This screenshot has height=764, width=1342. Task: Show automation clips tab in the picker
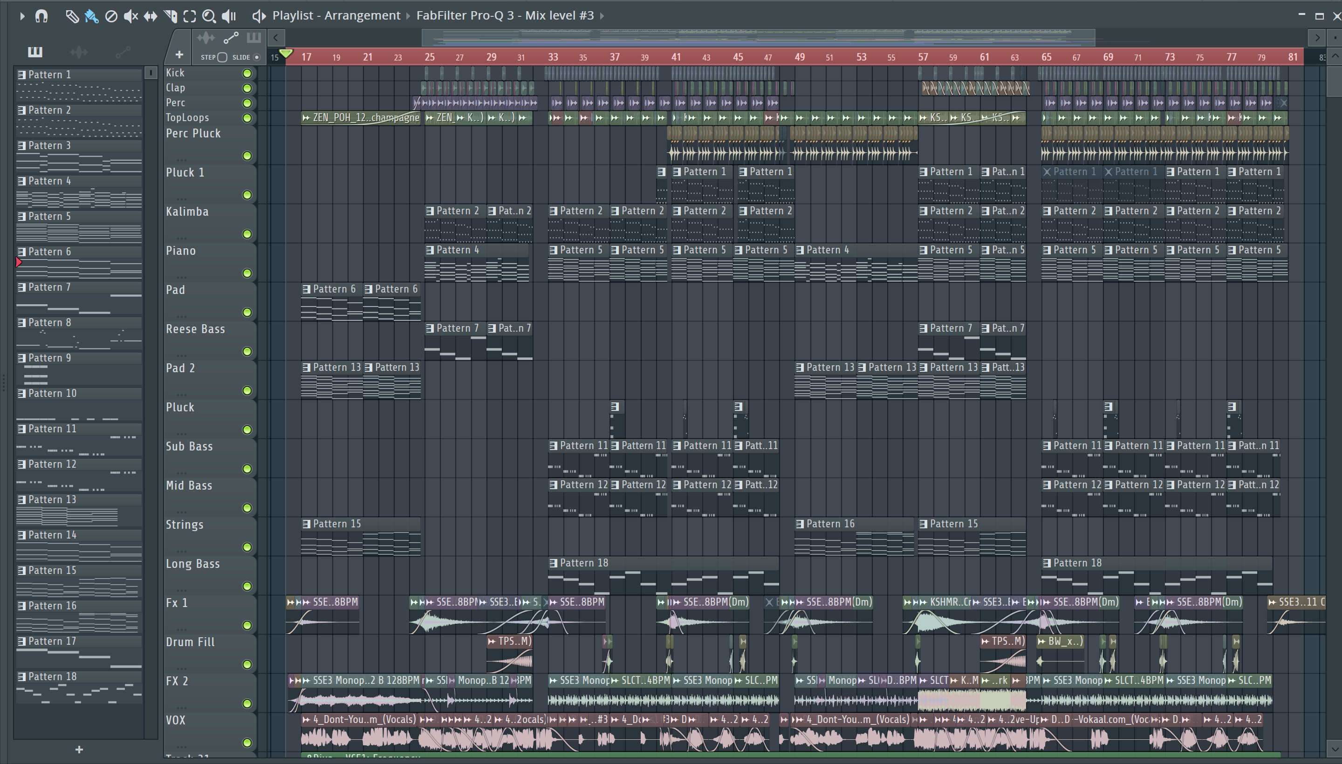[x=123, y=51]
